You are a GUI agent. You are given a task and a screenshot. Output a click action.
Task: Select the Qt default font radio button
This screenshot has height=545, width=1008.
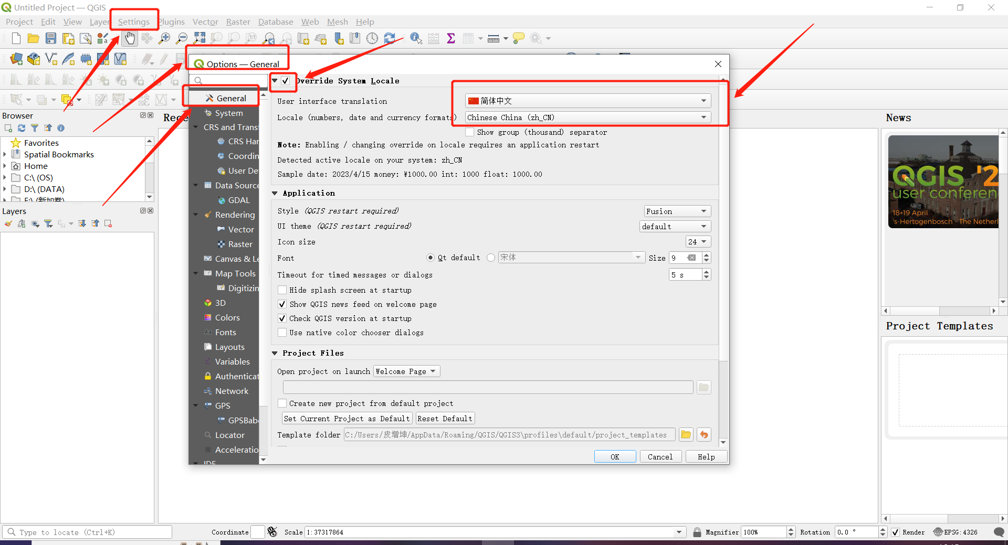click(x=430, y=258)
